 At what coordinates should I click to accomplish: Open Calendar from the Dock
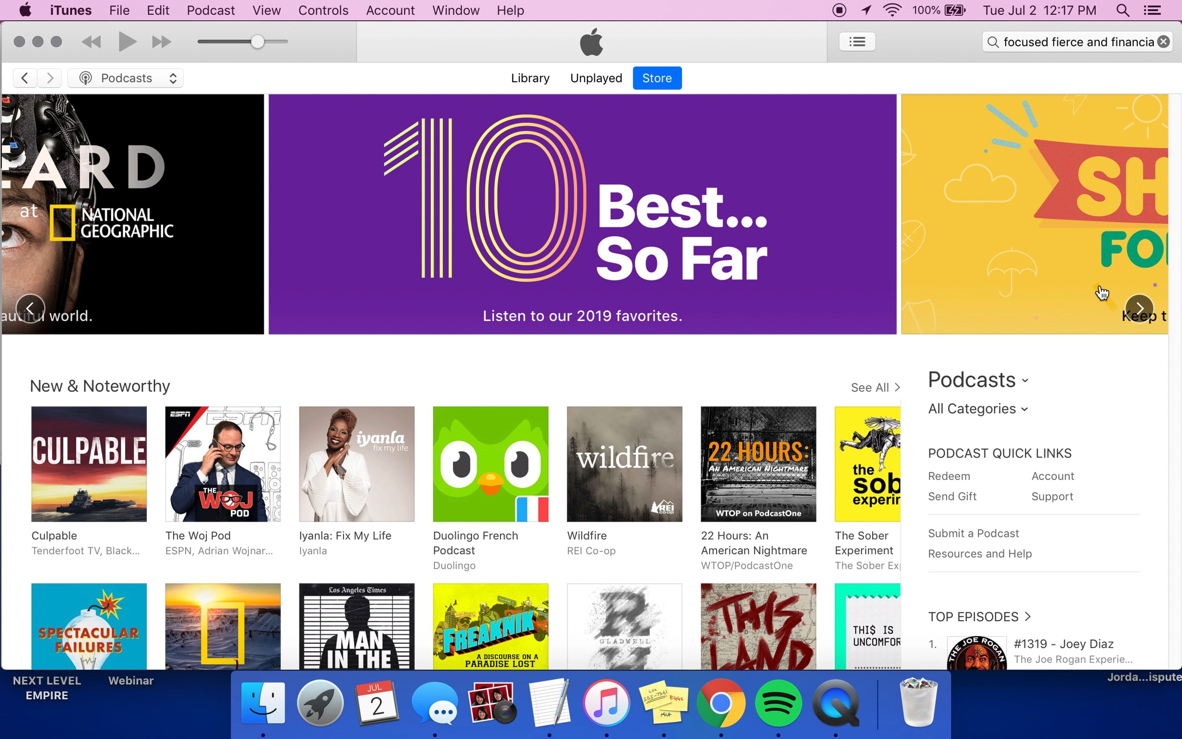tap(377, 703)
